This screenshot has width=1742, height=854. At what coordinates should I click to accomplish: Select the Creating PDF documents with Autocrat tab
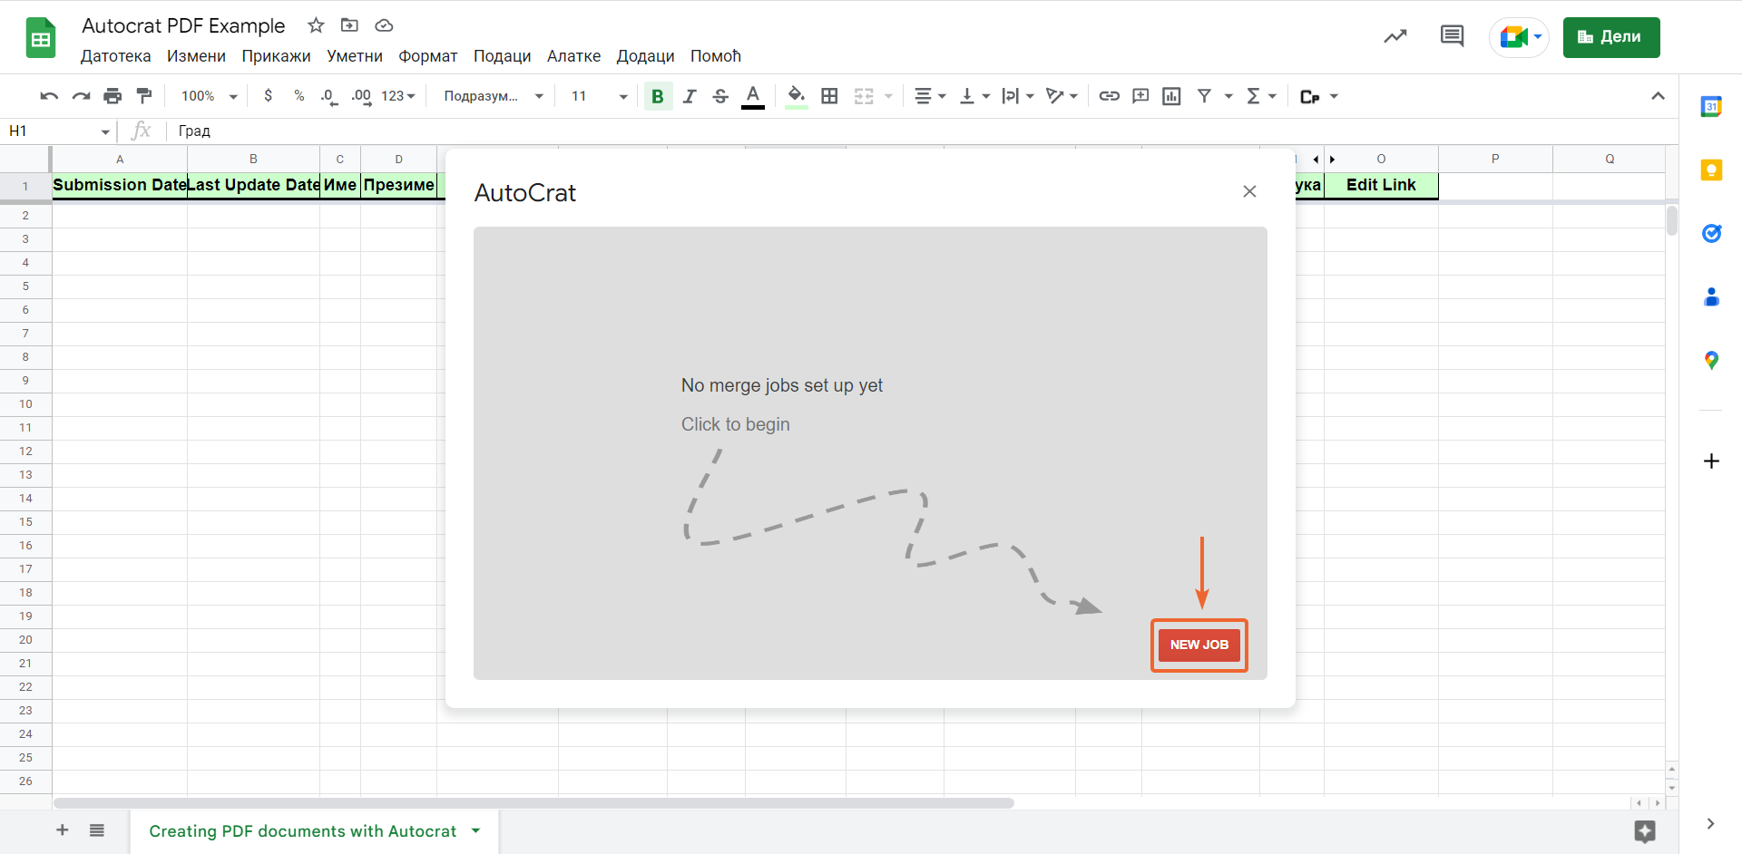314,831
